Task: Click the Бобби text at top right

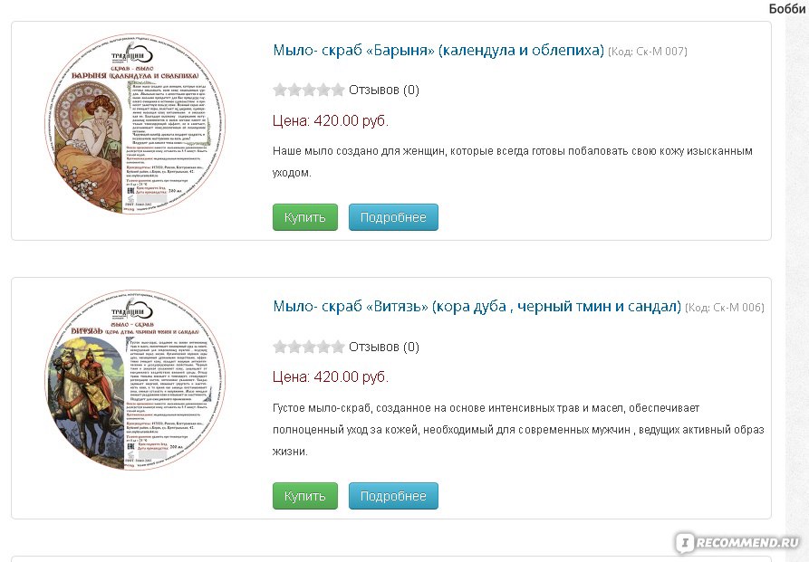Action: 788,9
